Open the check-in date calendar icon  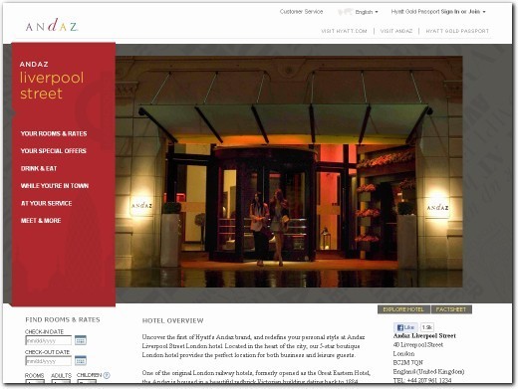(81, 340)
